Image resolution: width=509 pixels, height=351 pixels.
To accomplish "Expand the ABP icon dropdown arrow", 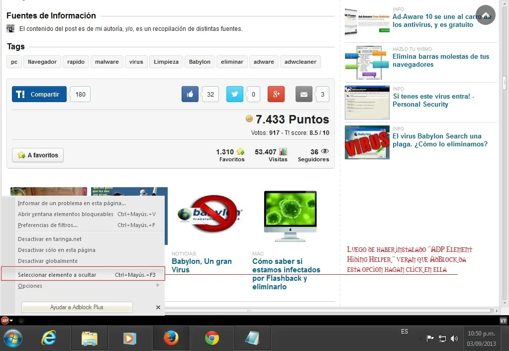I will tap(11, 321).
